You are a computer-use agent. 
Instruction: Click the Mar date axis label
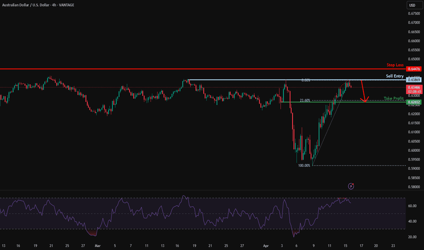click(x=98, y=245)
